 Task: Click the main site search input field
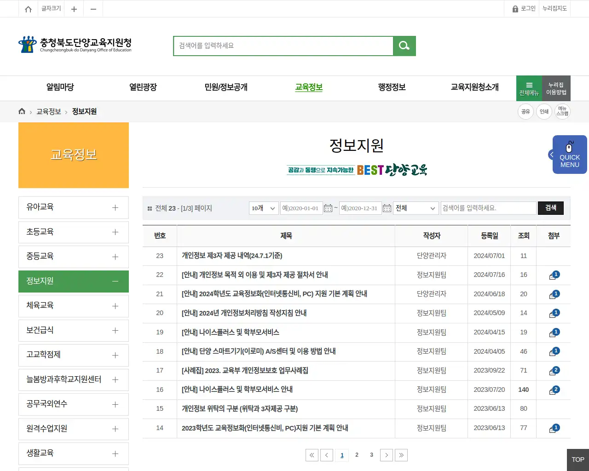pyautogui.click(x=283, y=46)
